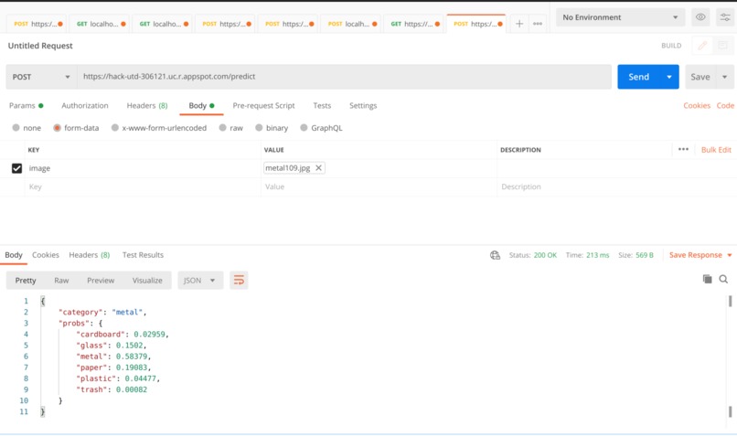
Task: Switch to the GET https:// request tab
Action: click(414, 24)
